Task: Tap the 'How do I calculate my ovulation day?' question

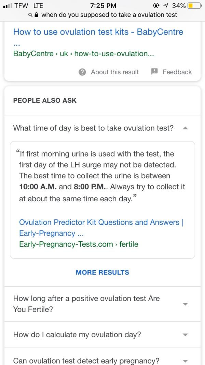Action: (77, 335)
